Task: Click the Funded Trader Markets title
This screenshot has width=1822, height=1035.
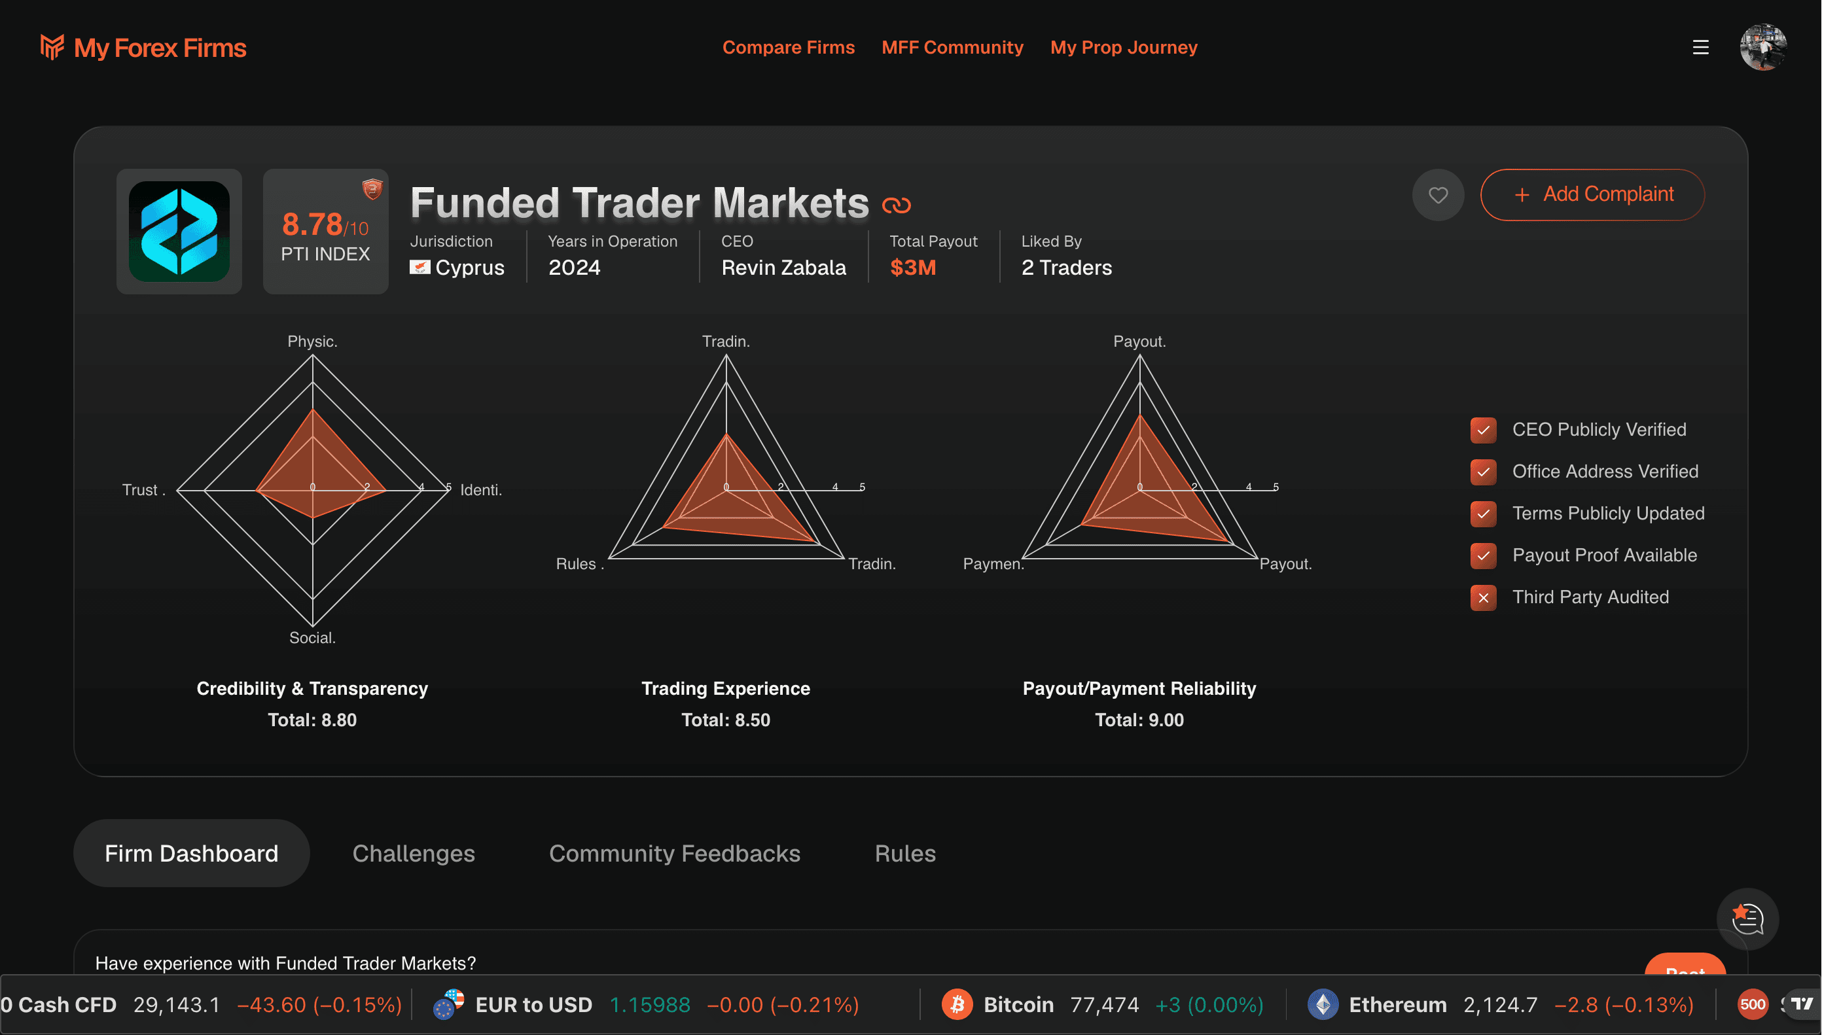Action: click(640, 203)
